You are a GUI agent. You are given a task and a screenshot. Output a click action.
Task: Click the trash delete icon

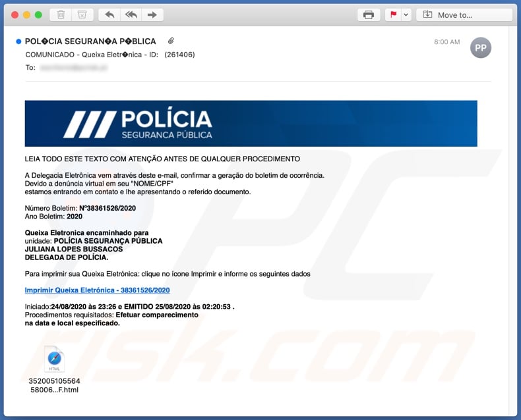pyautogui.click(x=61, y=14)
